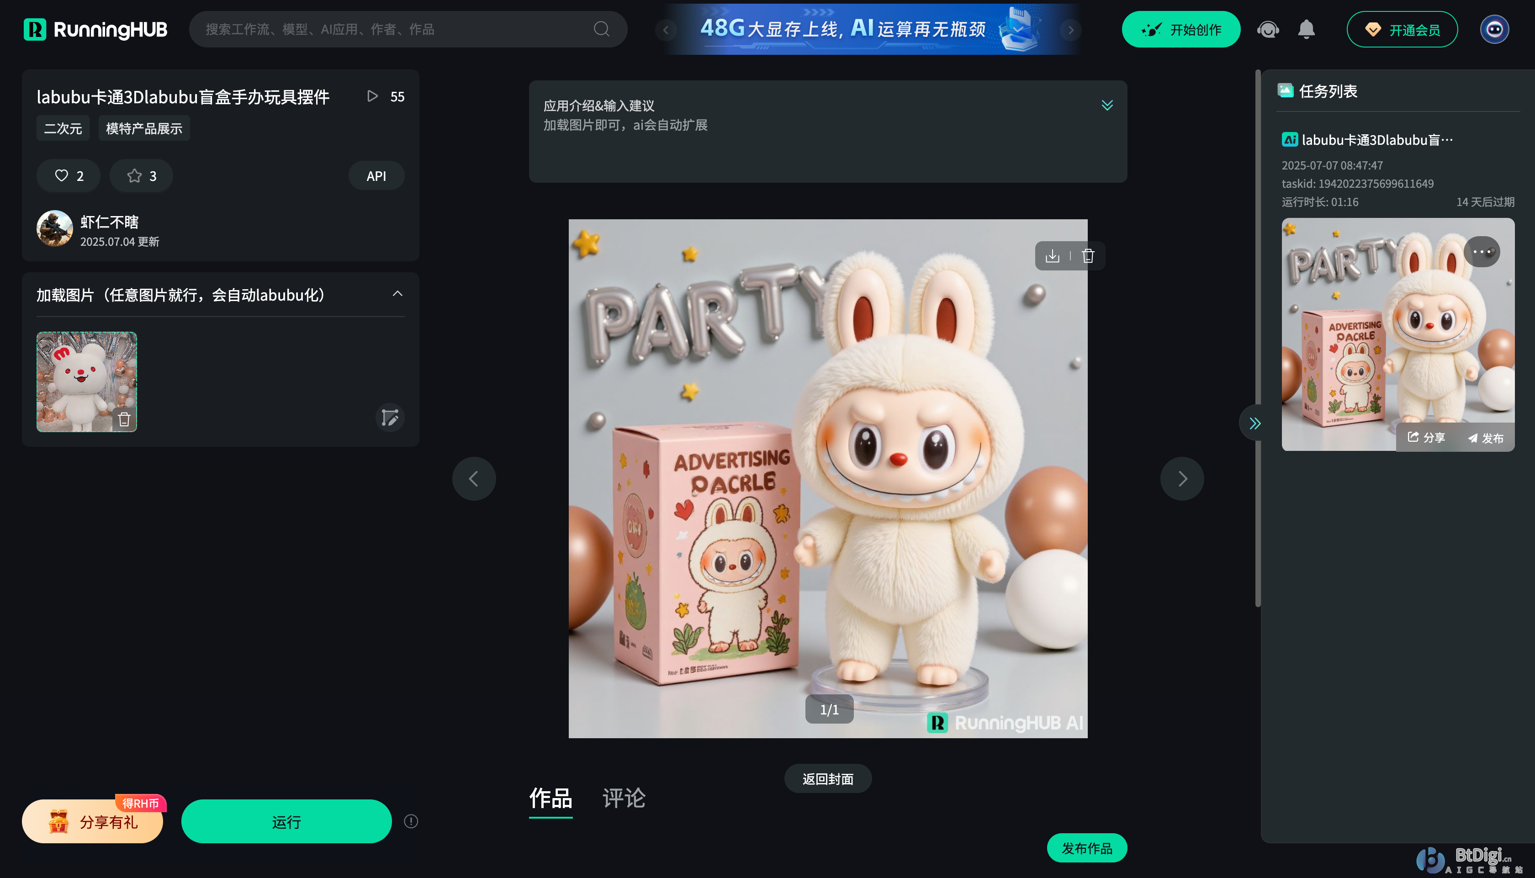Click the 1/1 image counter
This screenshot has height=878, width=1535.
pyautogui.click(x=829, y=709)
